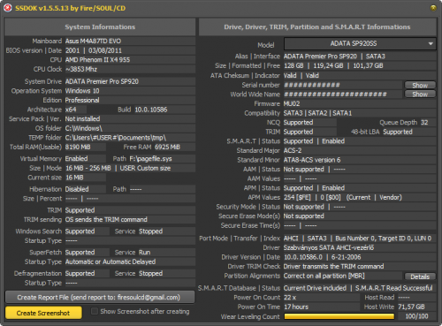
Task: Open the drive Model dropdown arrow
Action: (431, 43)
